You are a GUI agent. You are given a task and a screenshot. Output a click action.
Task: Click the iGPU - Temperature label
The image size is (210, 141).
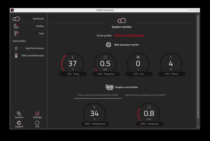(x=95, y=124)
